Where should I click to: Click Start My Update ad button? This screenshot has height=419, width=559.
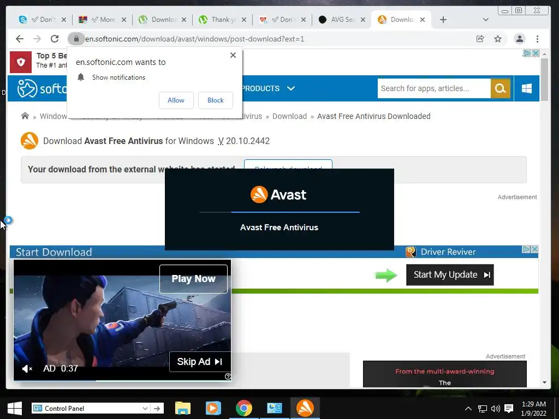coord(450,275)
